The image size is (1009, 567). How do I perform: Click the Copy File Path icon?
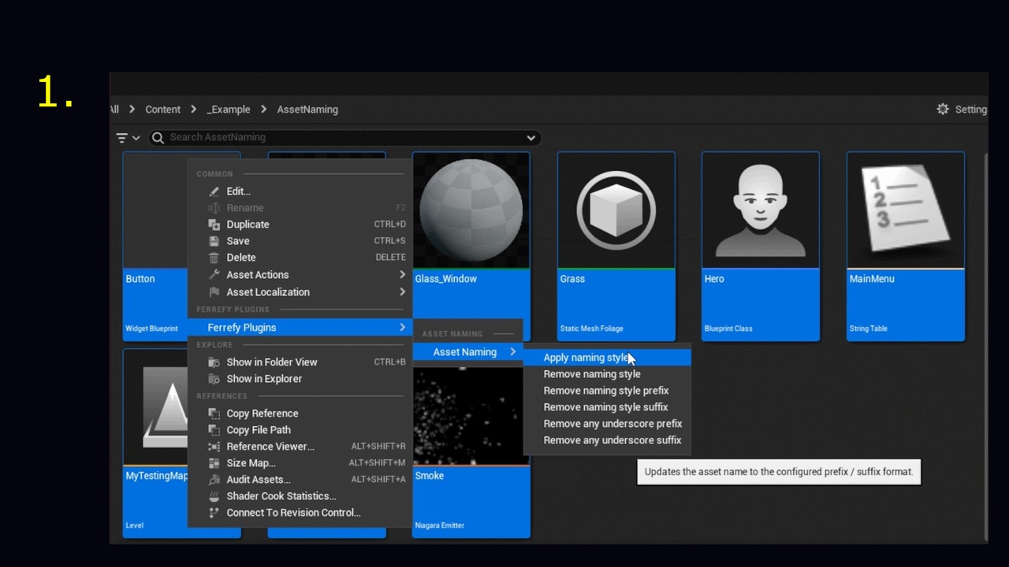pos(214,430)
